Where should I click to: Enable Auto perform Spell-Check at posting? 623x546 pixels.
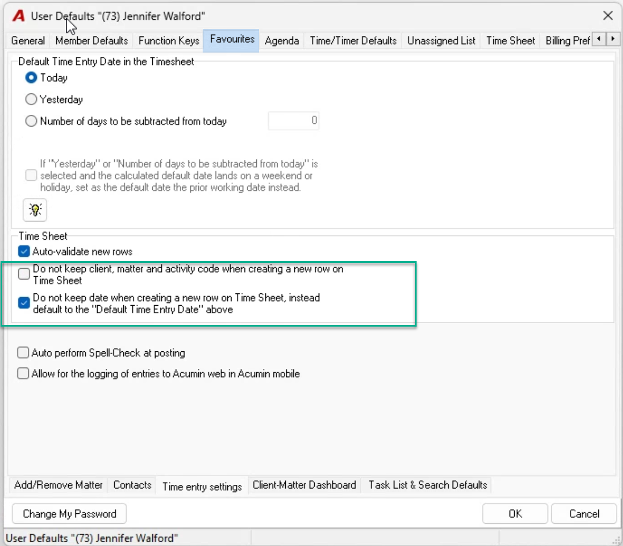[x=23, y=353]
